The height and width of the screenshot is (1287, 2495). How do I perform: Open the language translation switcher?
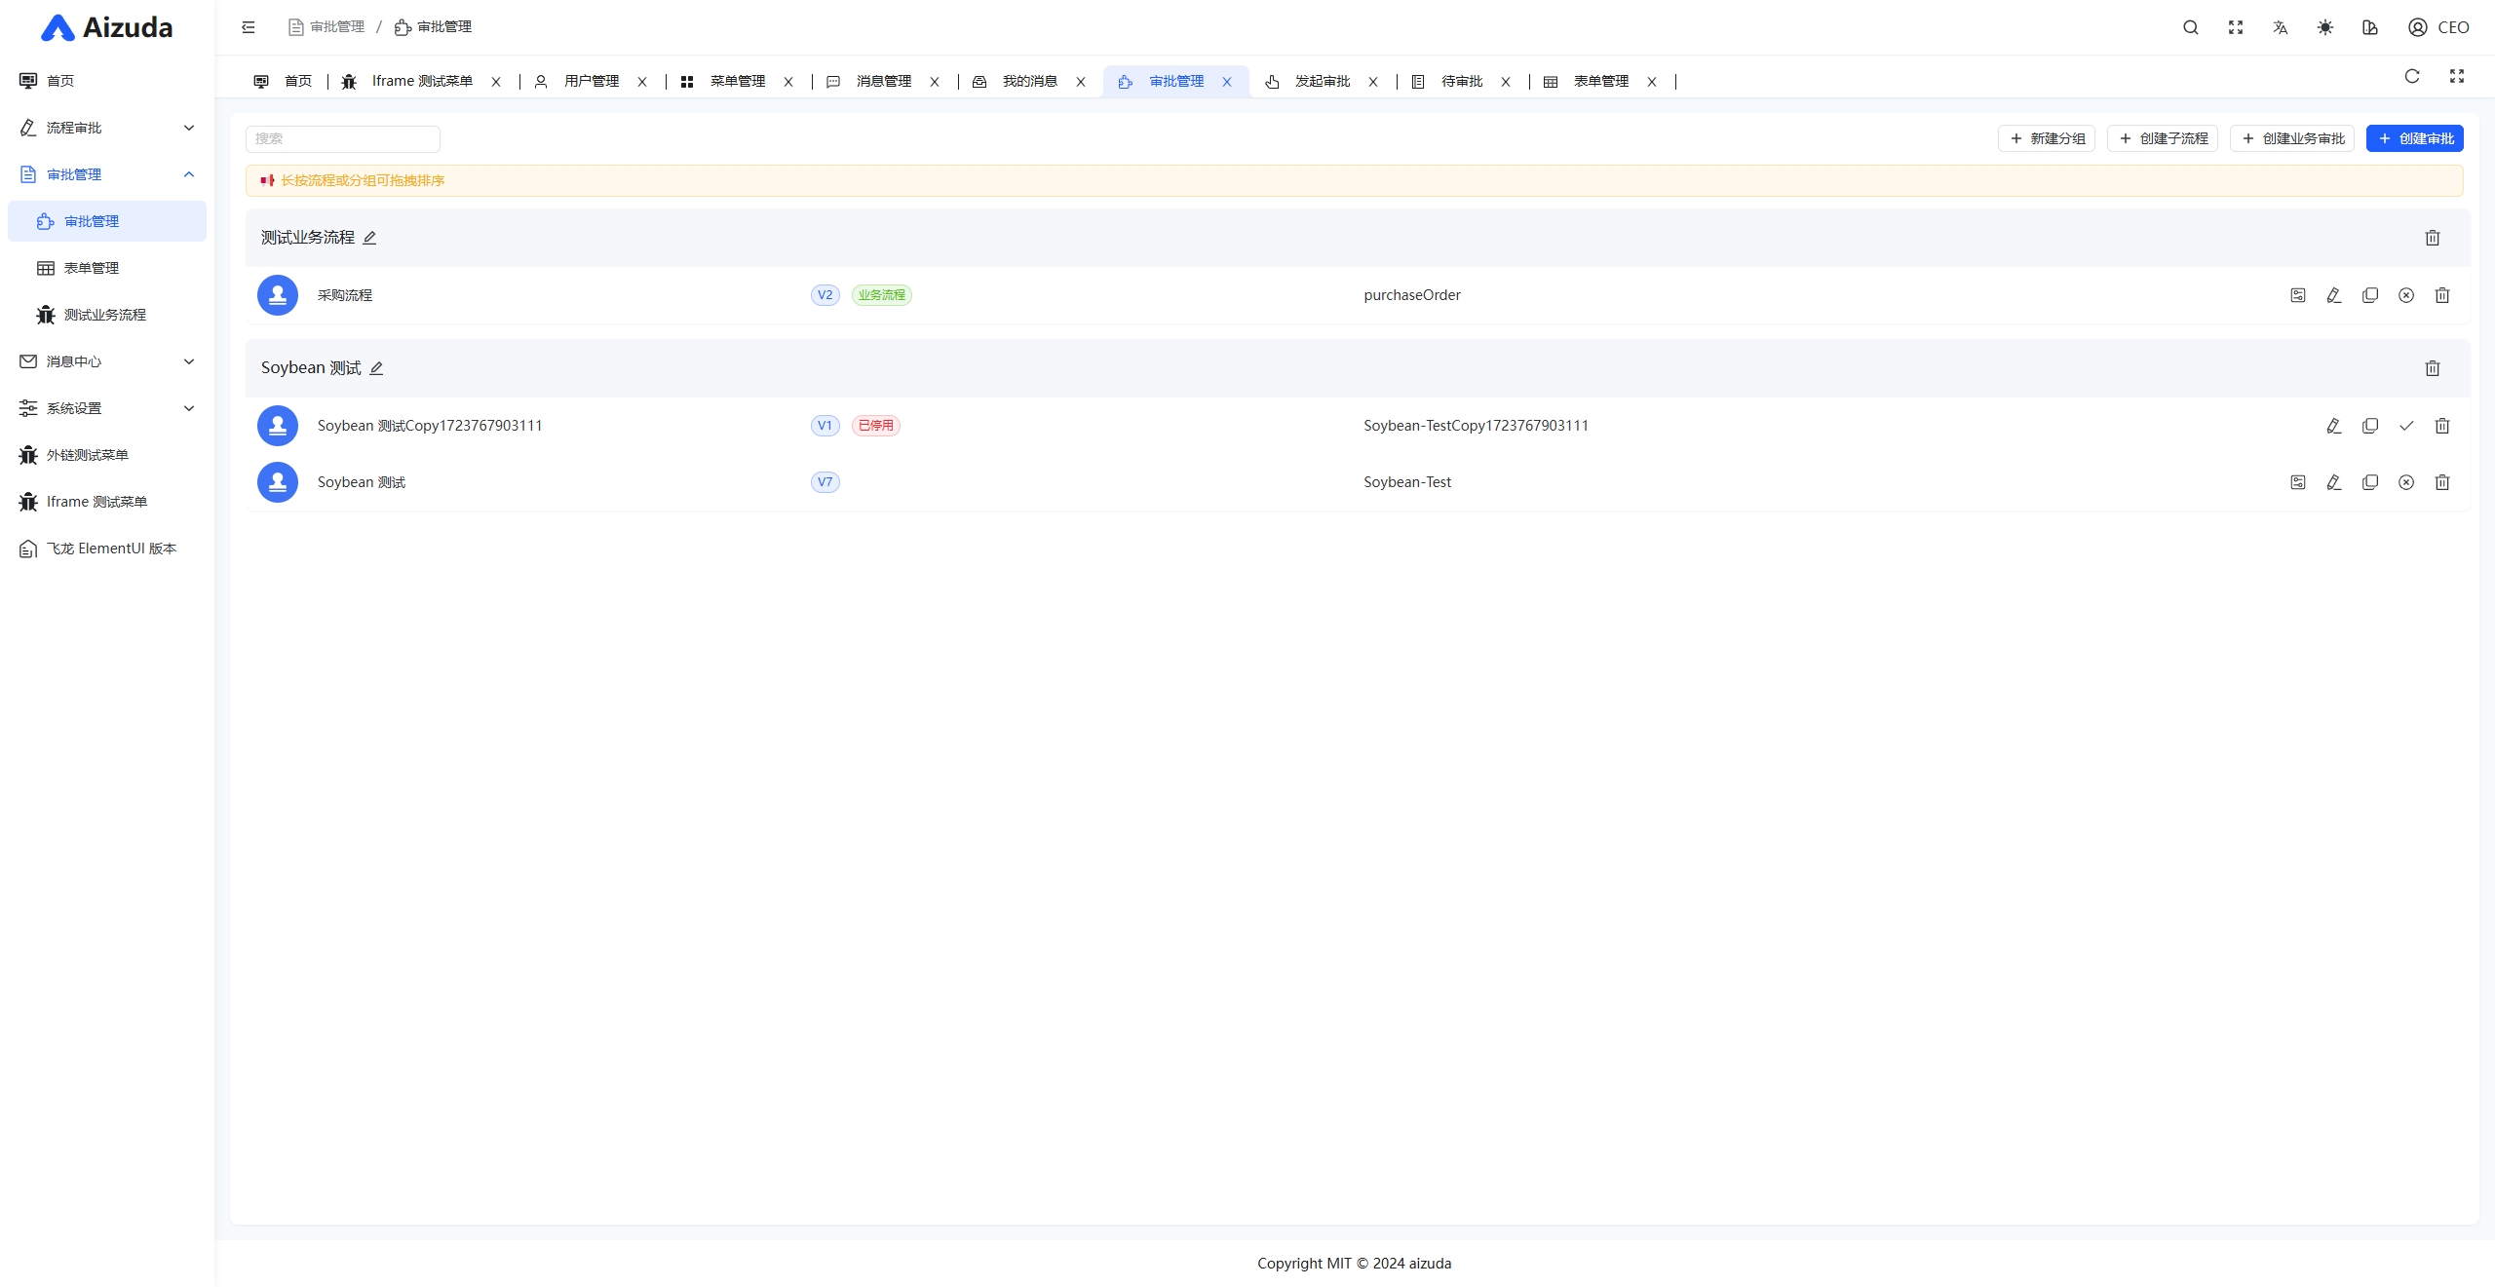[x=2281, y=27]
